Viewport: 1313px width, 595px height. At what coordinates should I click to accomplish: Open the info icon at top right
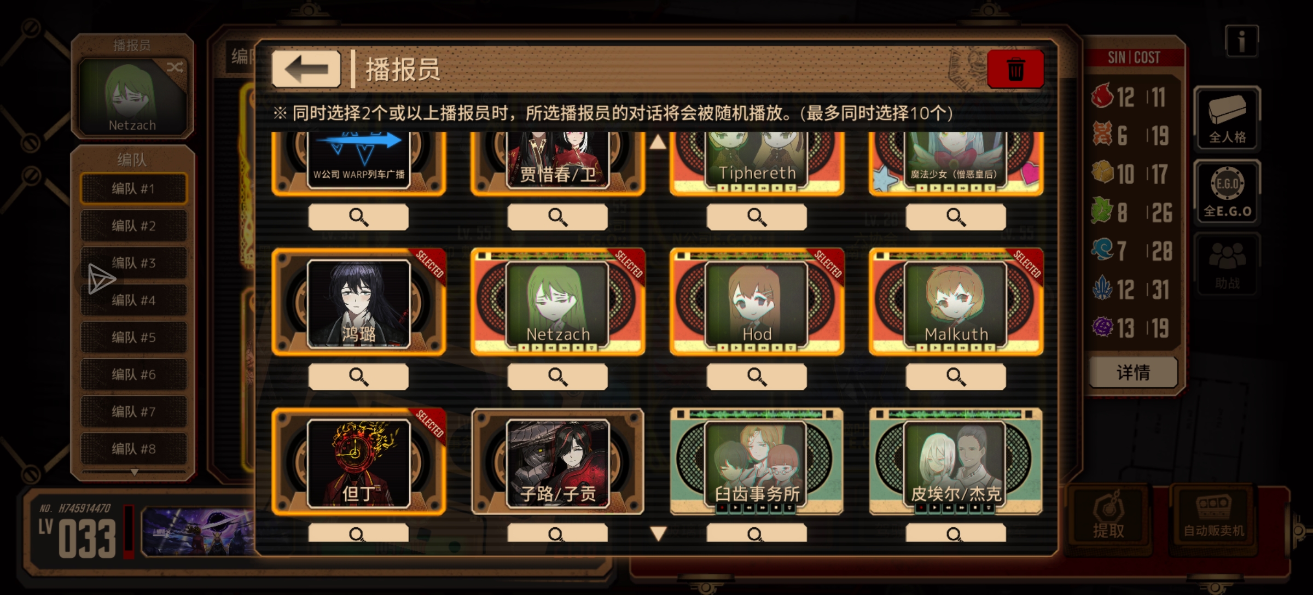point(1241,41)
